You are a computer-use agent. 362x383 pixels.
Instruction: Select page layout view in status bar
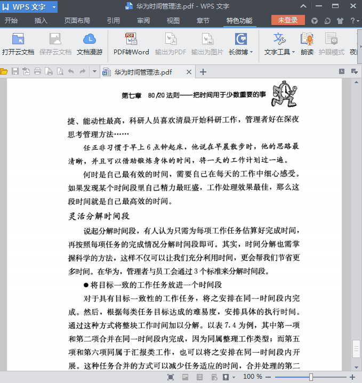click(185, 377)
